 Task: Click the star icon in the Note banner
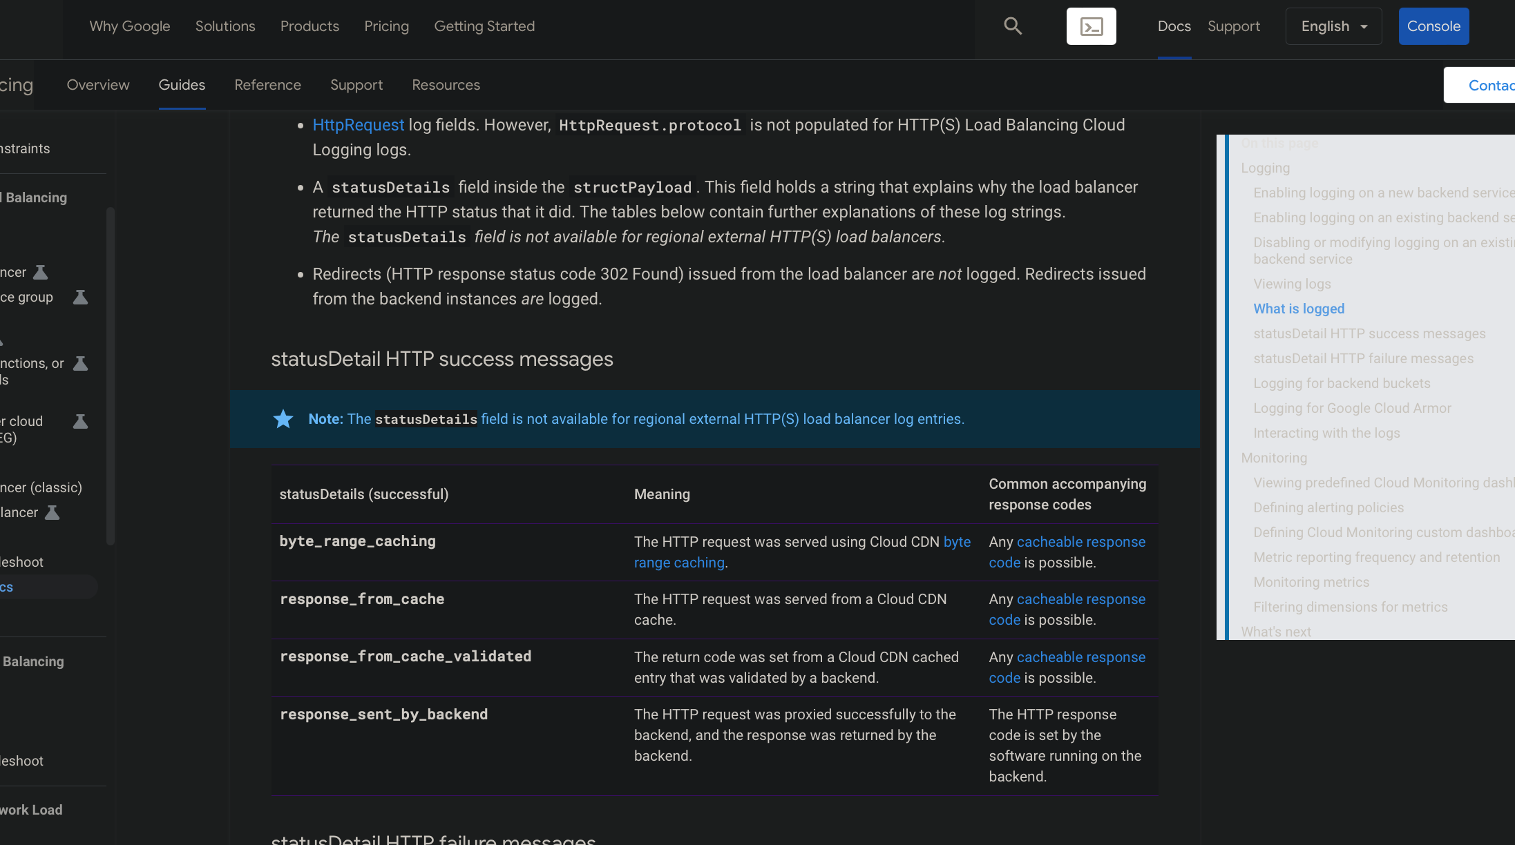click(x=283, y=418)
